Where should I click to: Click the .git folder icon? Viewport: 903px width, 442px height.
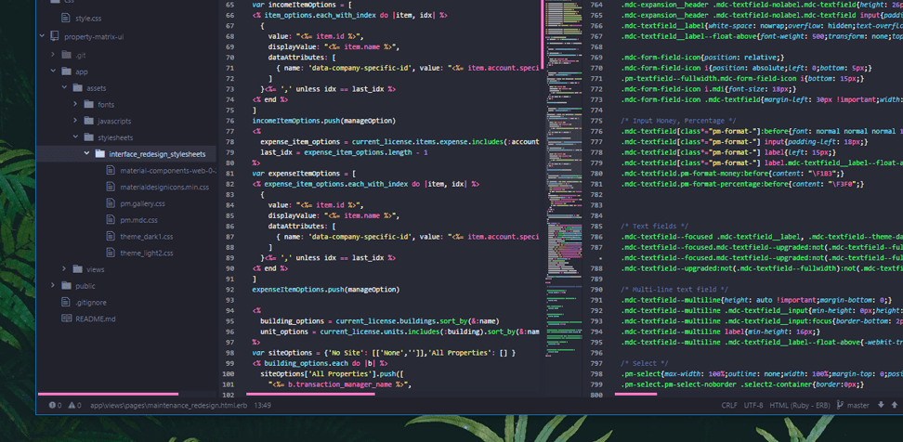[x=66, y=56]
